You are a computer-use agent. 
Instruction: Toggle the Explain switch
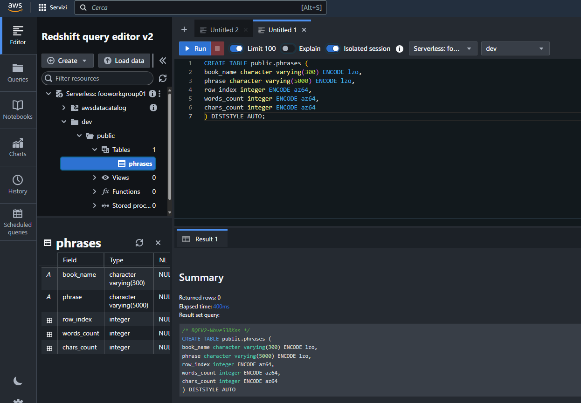click(x=288, y=48)
